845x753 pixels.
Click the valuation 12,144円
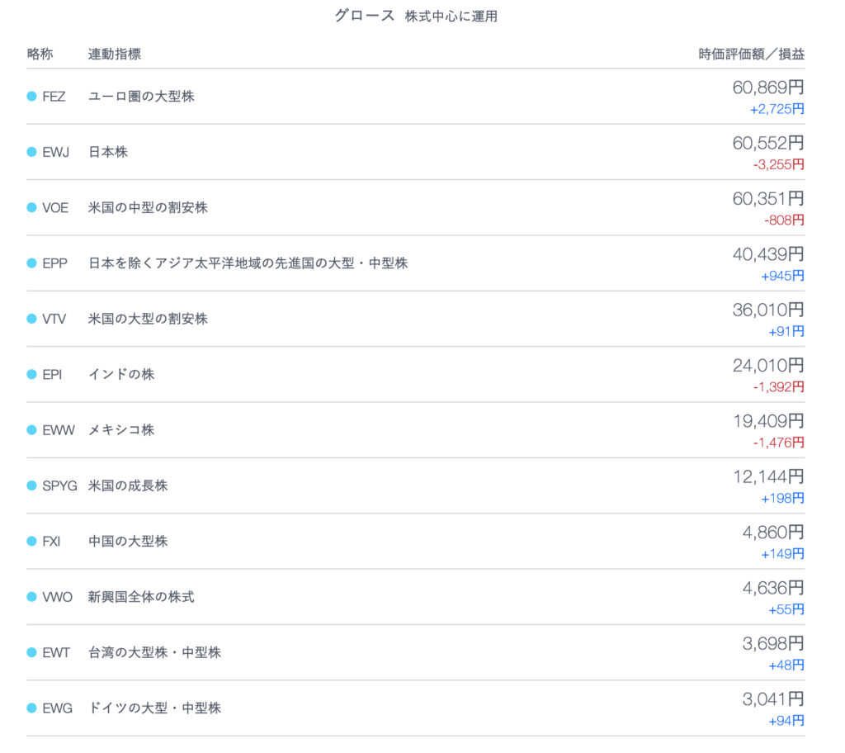click(x=768, y=476)
